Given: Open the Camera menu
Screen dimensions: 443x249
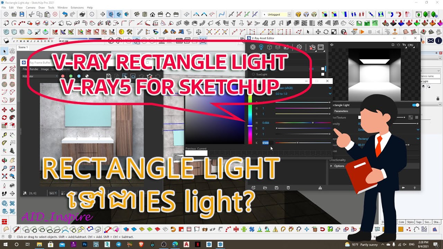Looking at the screenshot, I should pos(30,8).
